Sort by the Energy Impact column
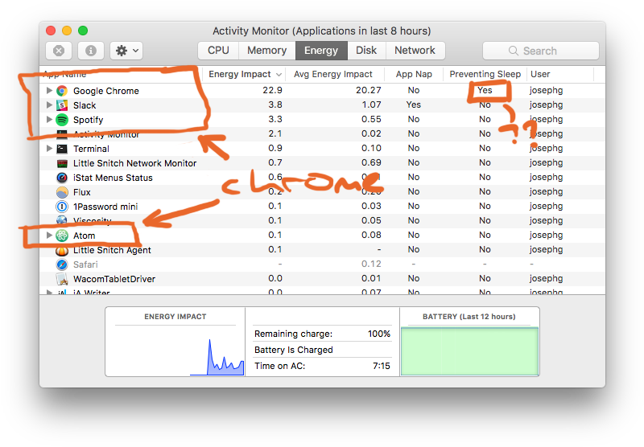Screen dimensions: 644x447 tap(245, 74)
